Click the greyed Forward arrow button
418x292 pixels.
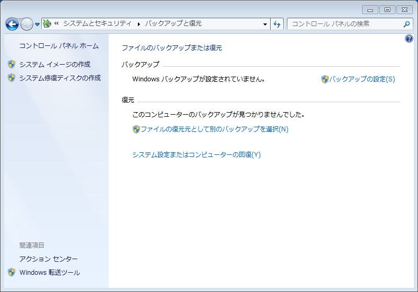click(27, 24)
